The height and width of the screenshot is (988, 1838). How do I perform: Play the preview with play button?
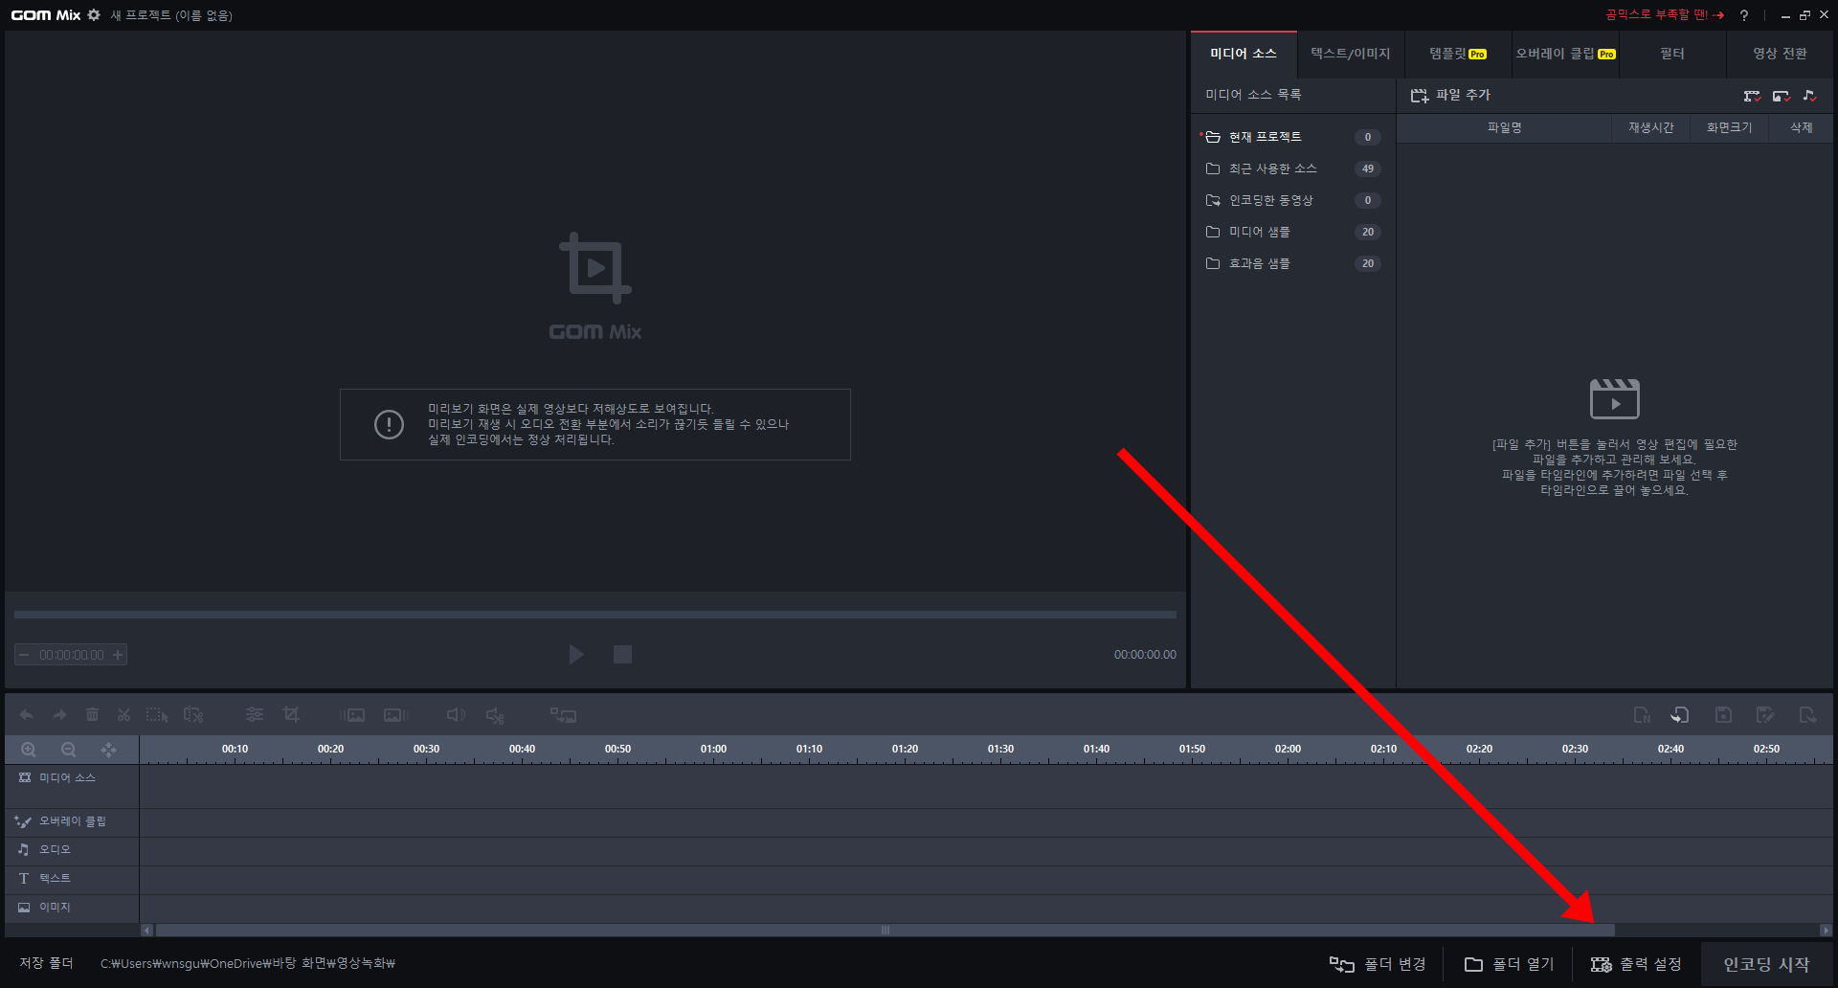tap(576, 654)
